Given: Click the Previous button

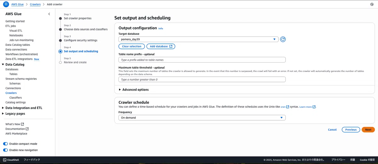Looking at the screenshot, I should pos(351,130).
